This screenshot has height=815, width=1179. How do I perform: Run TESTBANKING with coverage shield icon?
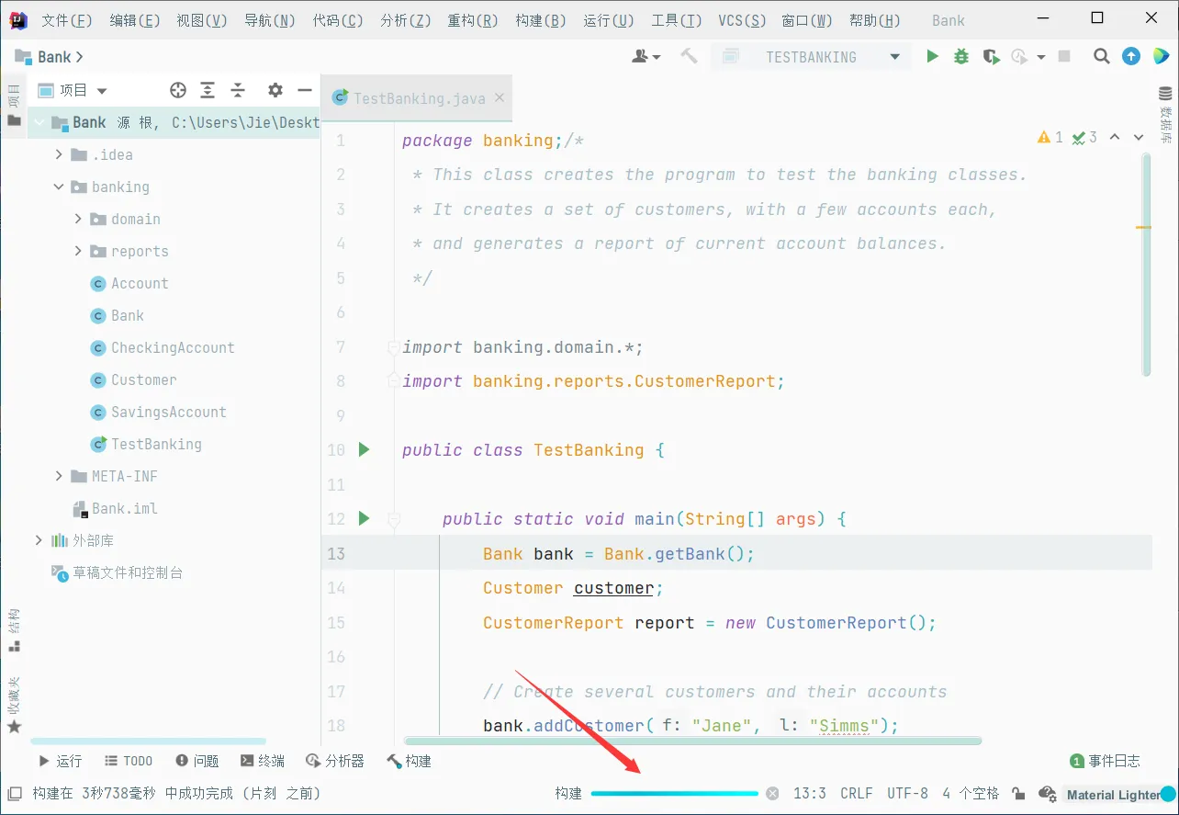click(990, 57)
